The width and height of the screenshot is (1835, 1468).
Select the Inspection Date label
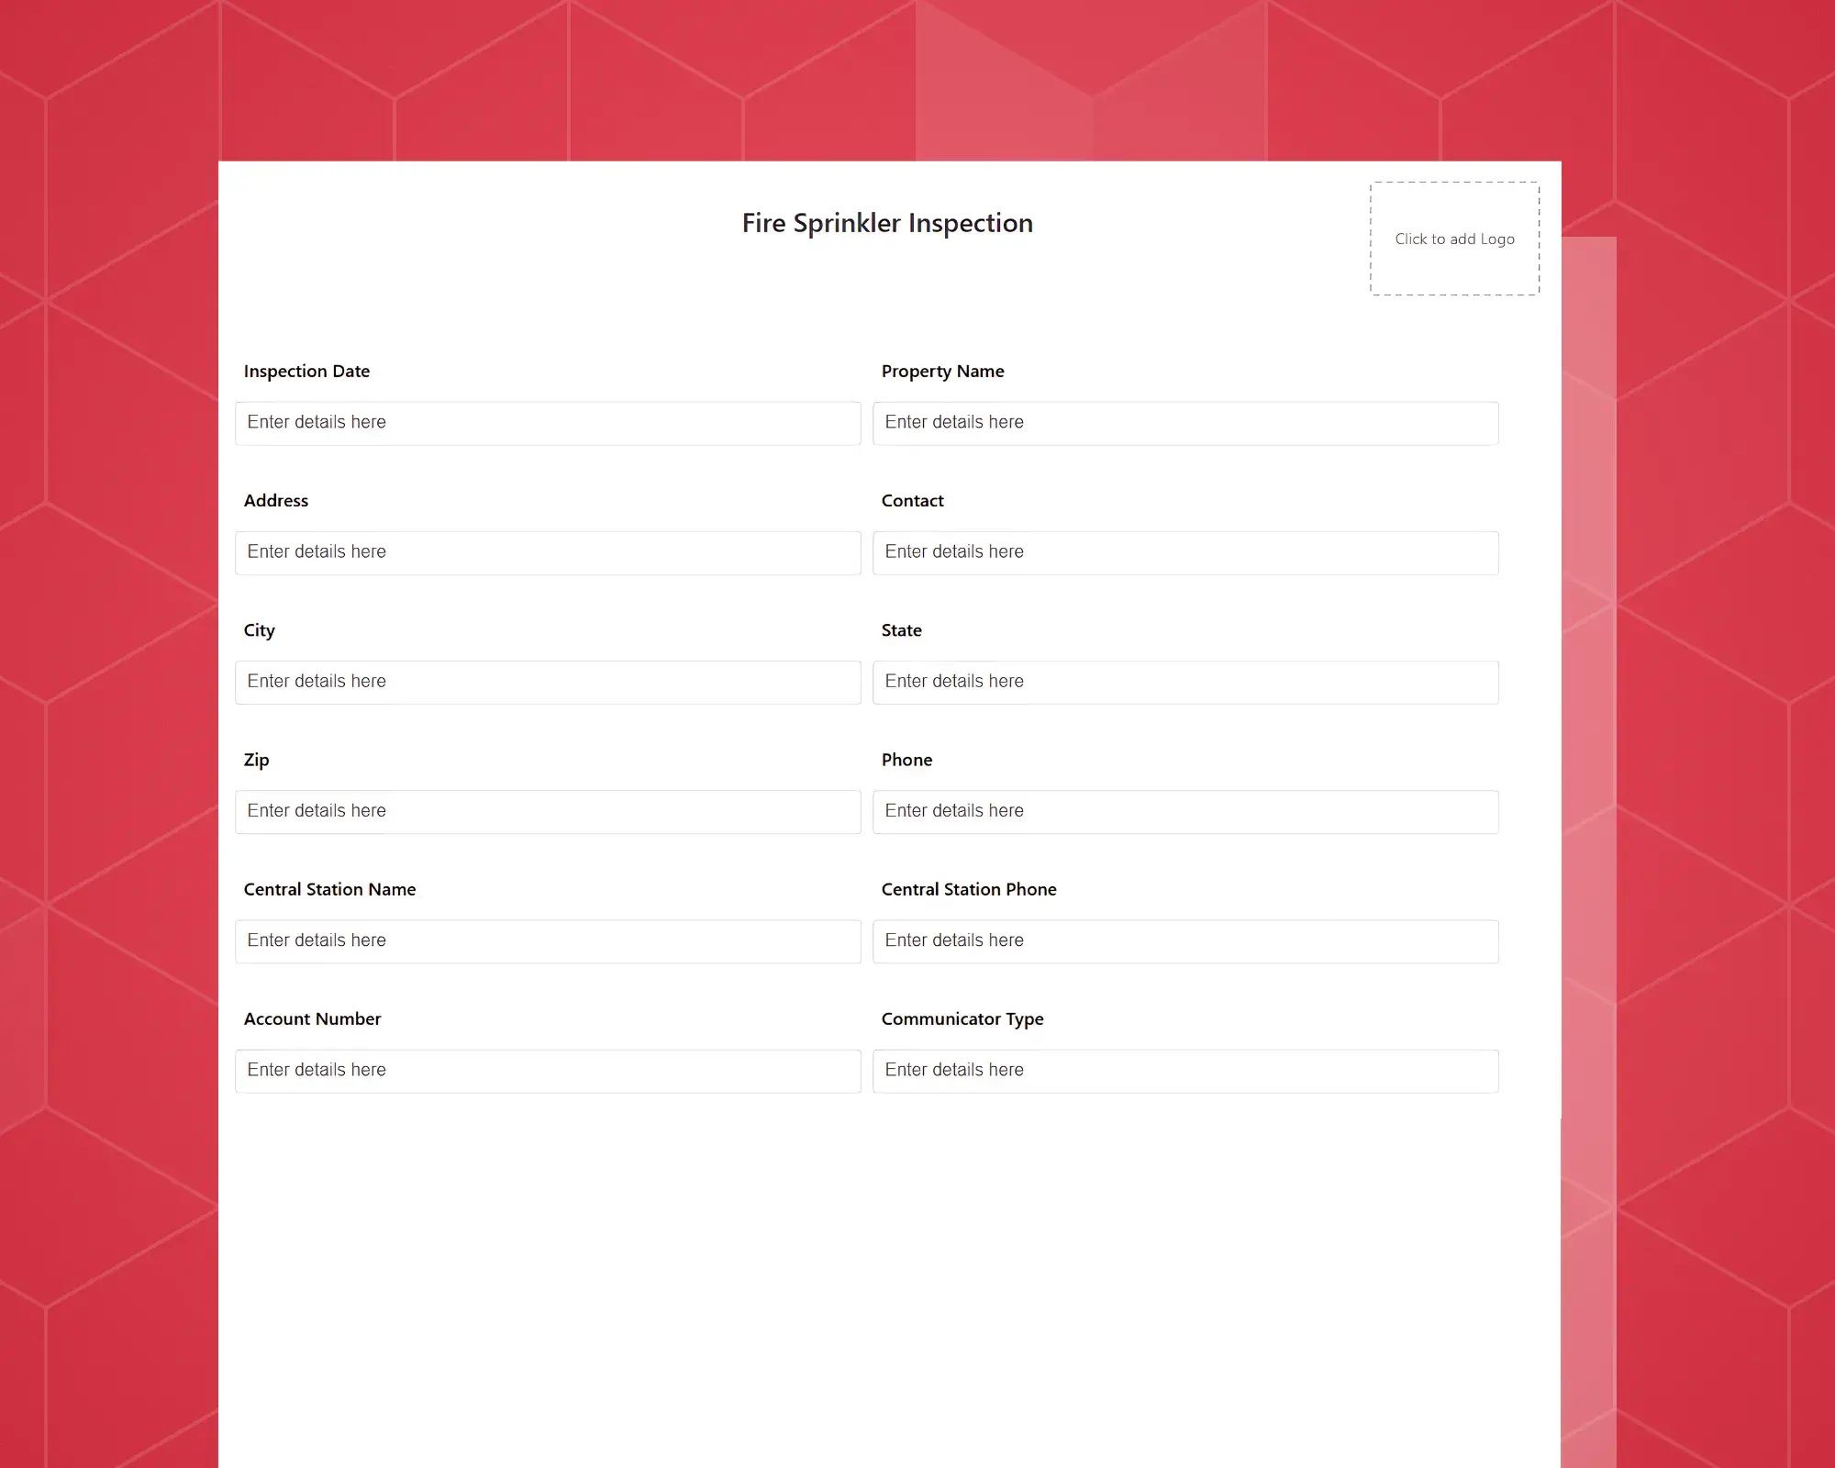pyautogui.click(x=306, y=370)
